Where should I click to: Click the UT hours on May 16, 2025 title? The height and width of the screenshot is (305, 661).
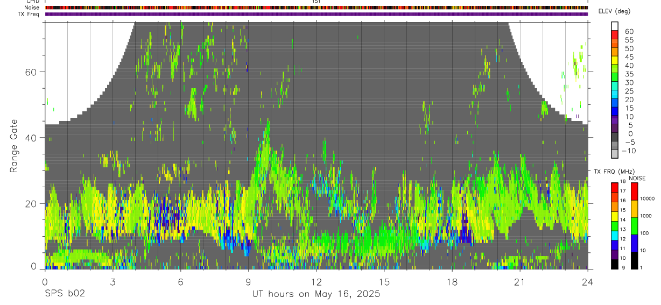click(x=317, y=294)
